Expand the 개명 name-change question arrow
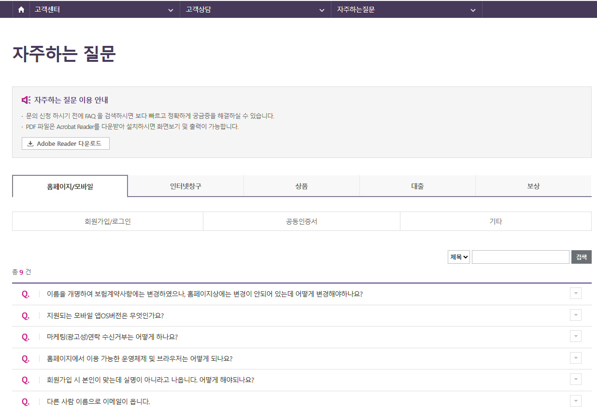The image size is (597, 412). point(576,294)
